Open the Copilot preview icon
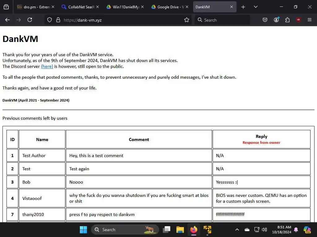 tap(307, 230)
